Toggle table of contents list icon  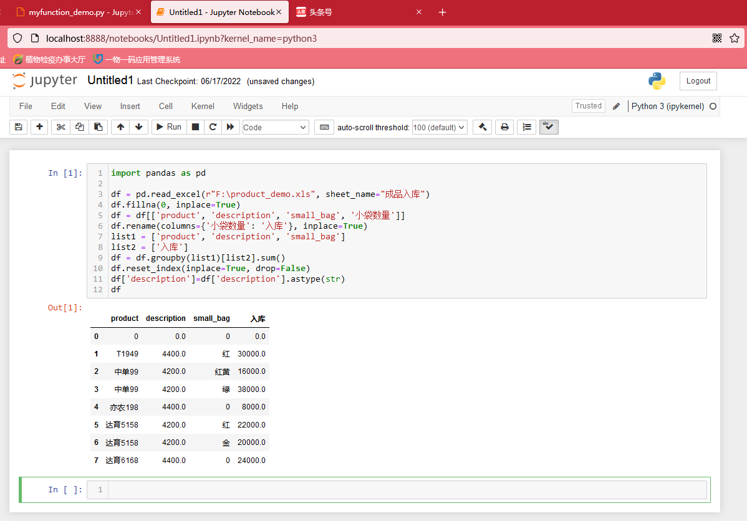point(527,127)
